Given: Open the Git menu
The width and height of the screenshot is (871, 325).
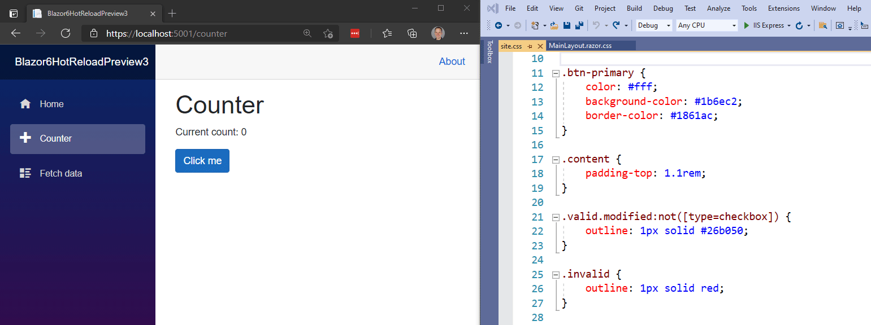Looking at the screenshot, I should click(x=579, y=8).
